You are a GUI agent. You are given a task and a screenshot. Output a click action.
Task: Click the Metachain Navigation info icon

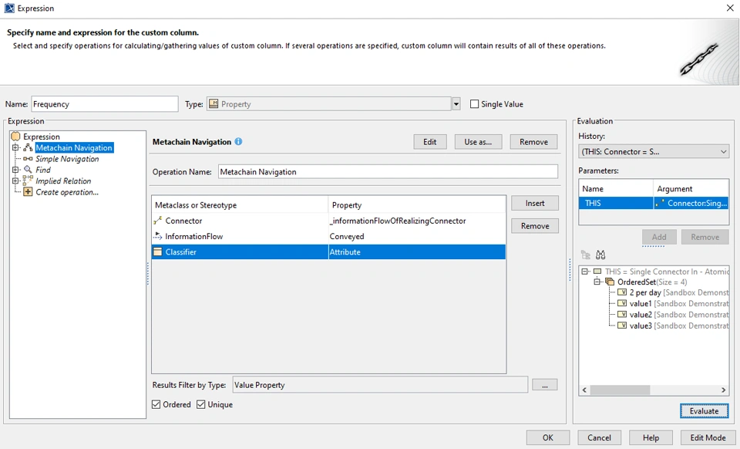pos(238,142)
